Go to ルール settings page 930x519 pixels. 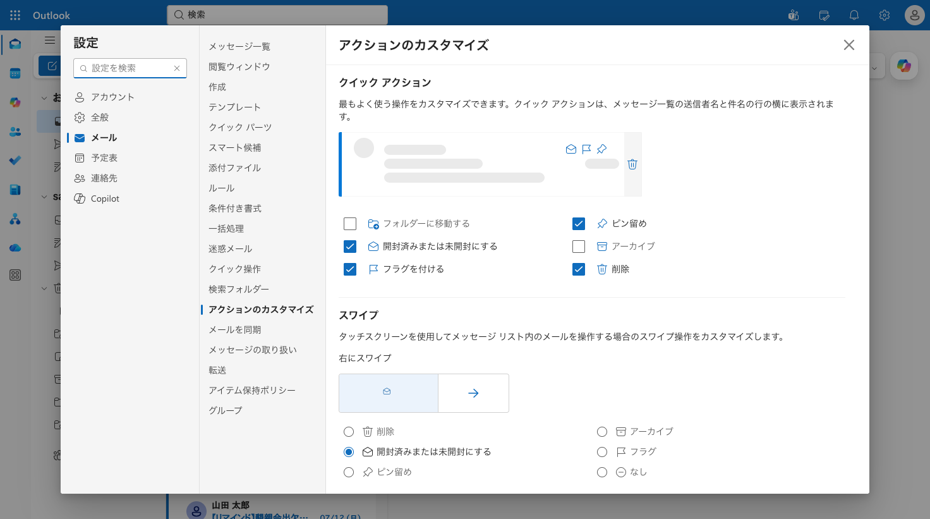(x=222, y=188)
